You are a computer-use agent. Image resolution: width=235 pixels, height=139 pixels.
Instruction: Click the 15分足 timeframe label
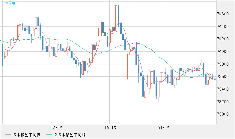pyautogui.click(x=10, y=3)
